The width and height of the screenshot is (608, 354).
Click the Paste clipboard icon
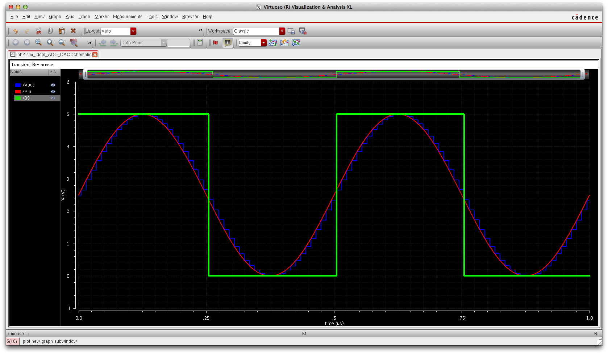pos(62,31)
